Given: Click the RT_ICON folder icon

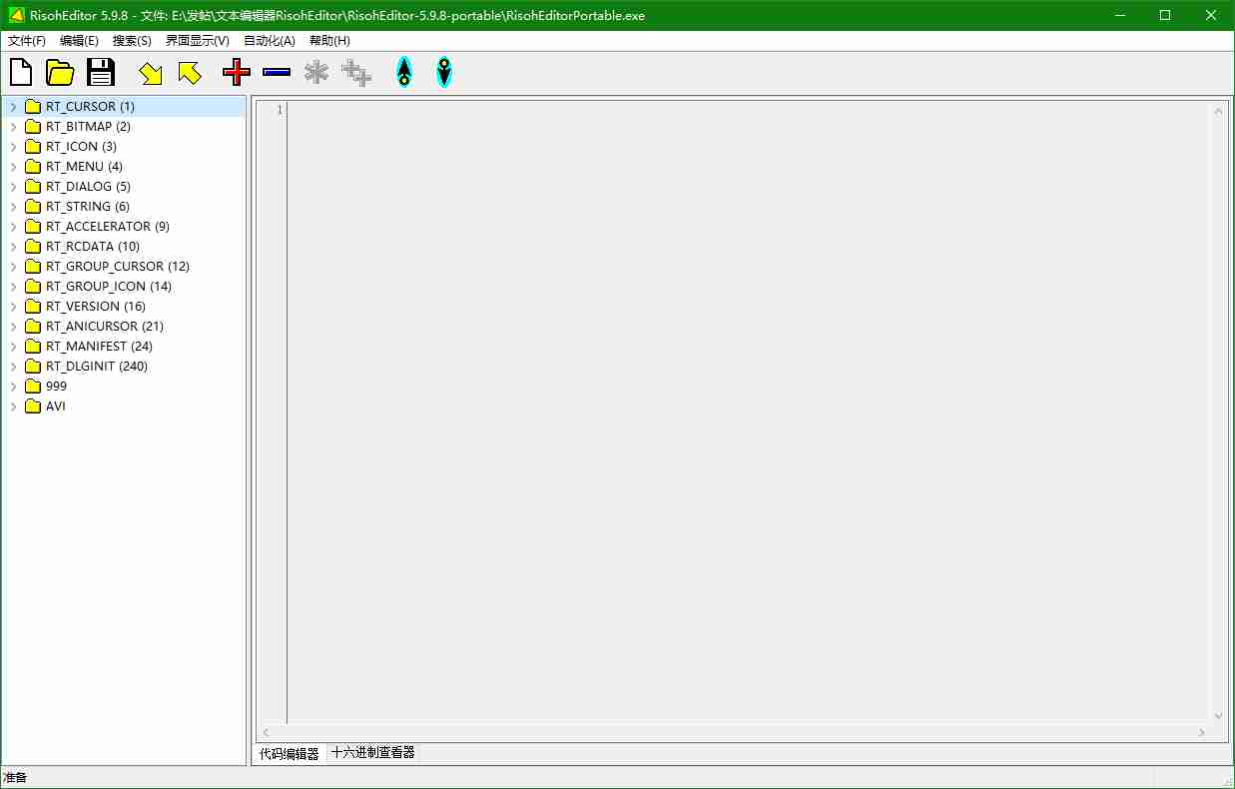Looking at the screenshot, I should (32, 146).
